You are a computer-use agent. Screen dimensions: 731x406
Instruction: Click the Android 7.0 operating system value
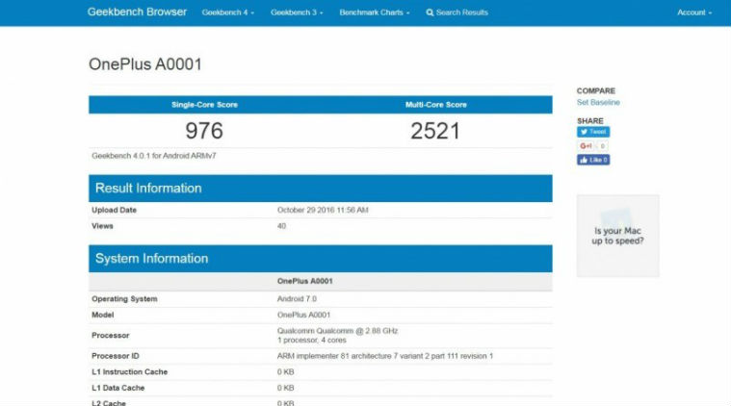(298, 299)
